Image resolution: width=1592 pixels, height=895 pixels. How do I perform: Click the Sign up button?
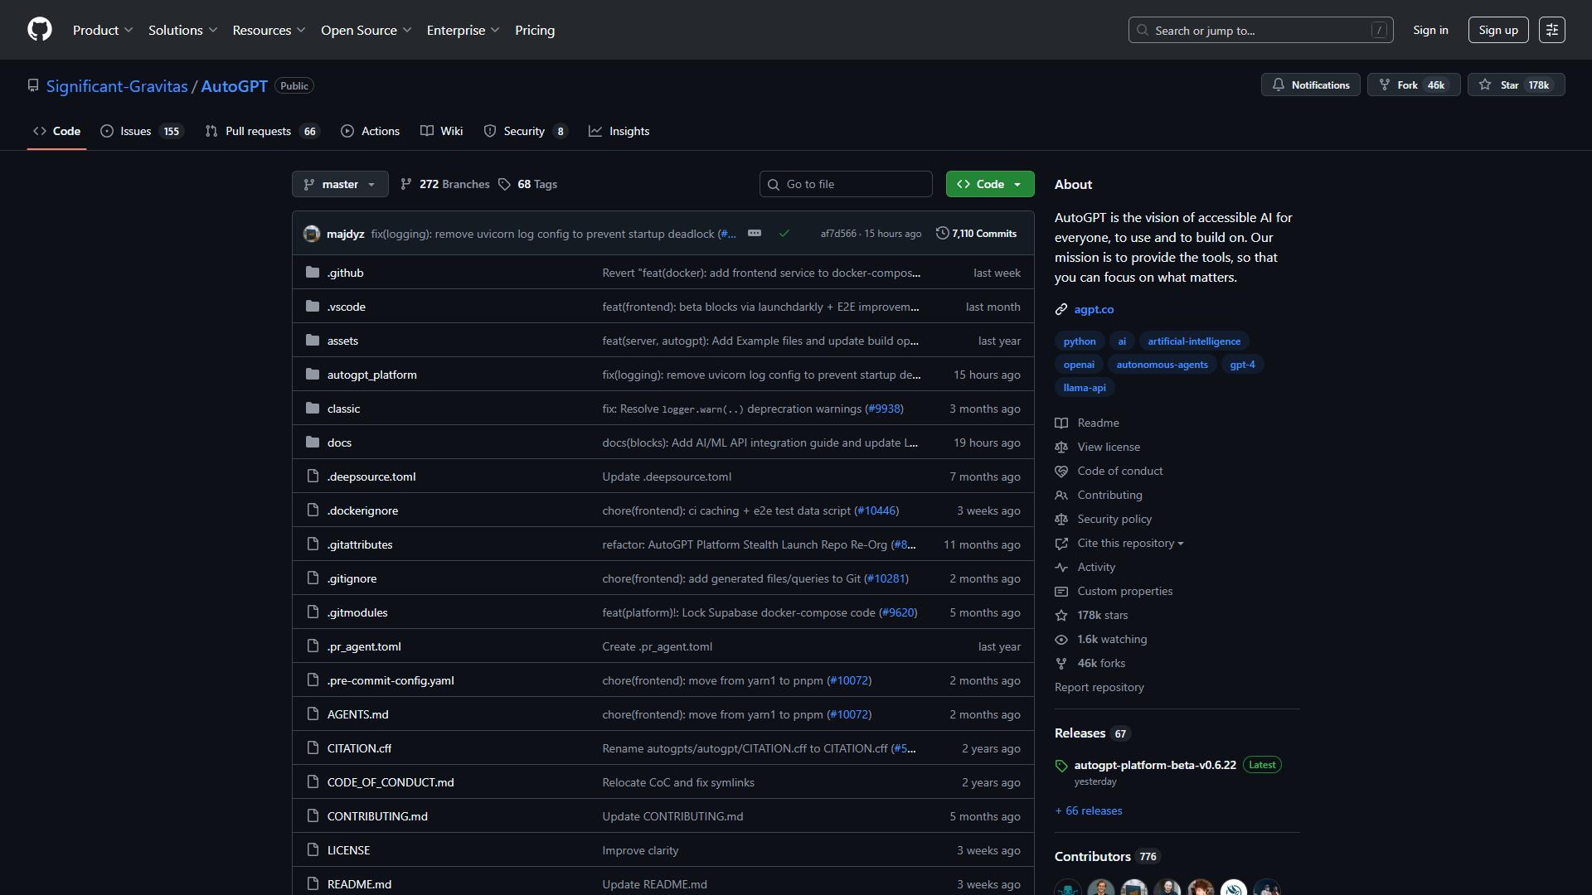1498,30
